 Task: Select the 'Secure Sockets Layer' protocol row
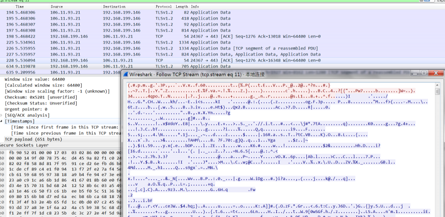click(24, 145)
